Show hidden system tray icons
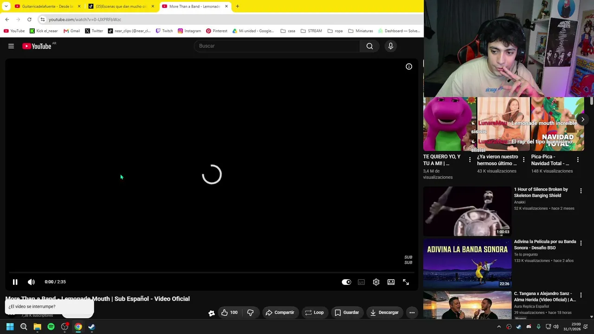 [499, 327]
